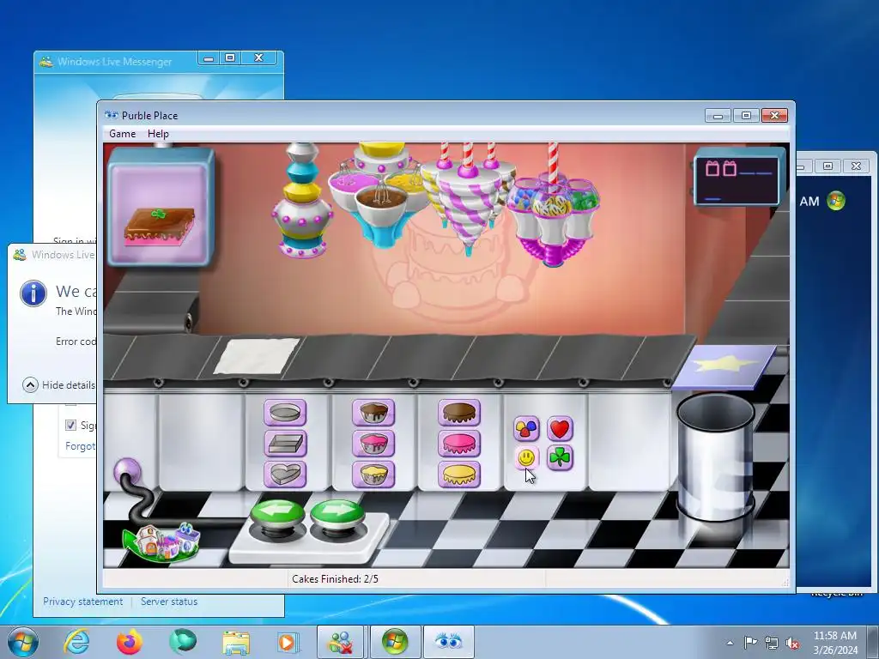
Task: Click the star delivery platform
Action: (724, 366)
